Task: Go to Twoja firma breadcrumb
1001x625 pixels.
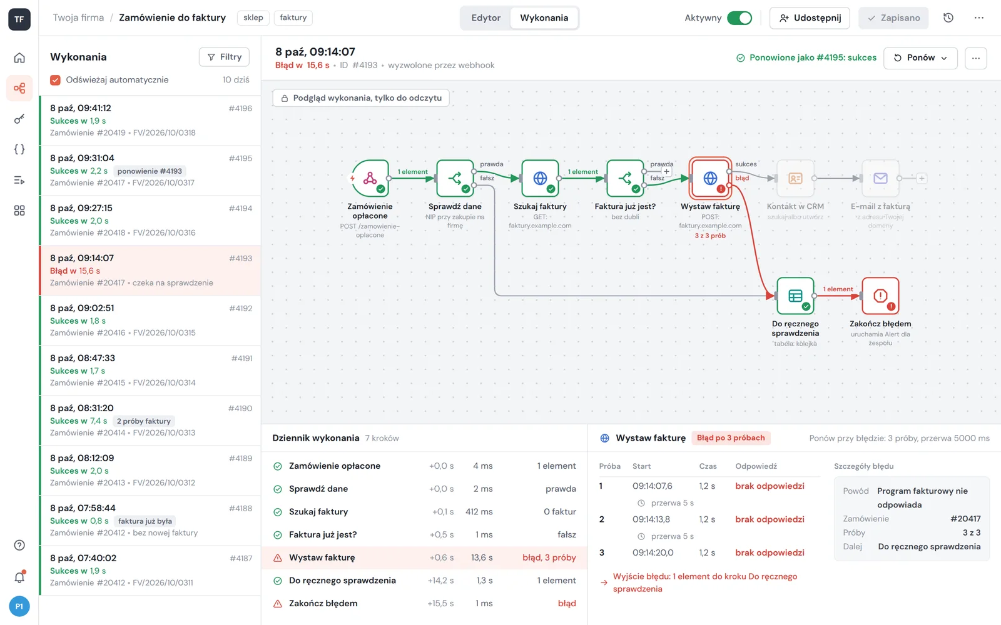Action: (78, 17)
